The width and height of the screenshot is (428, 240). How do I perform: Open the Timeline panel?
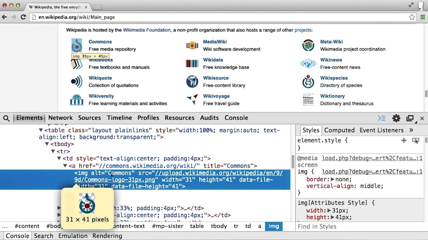point(119,118)
